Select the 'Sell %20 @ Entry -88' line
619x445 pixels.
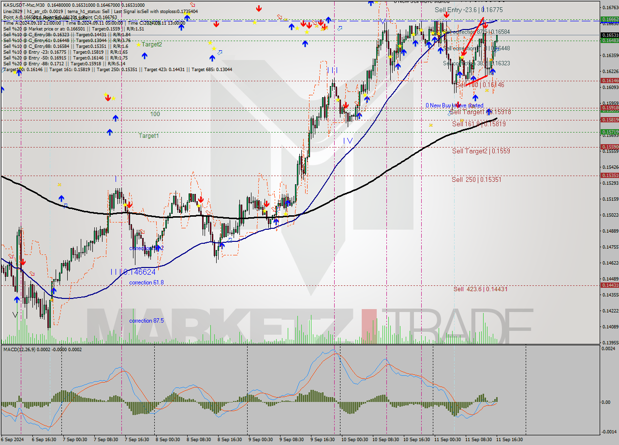(x=64, y=64)
